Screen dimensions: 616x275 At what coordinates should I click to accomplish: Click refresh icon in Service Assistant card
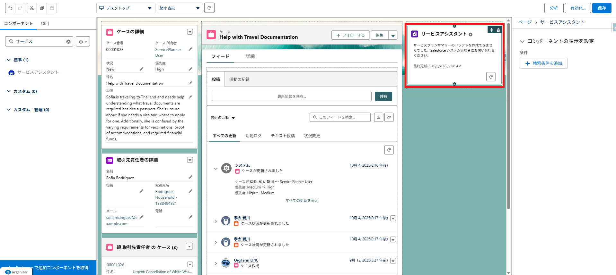[x=490, y=77]
